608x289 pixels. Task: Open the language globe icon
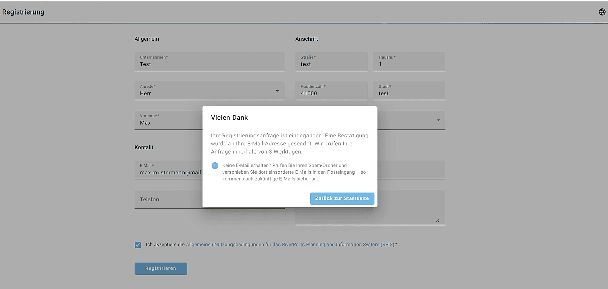602,12
